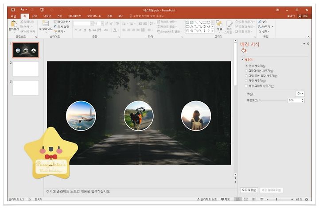The width and height of the screenshot is (319, 208).
Task: Zoom out with the minus button
Action: coord(268,200)
